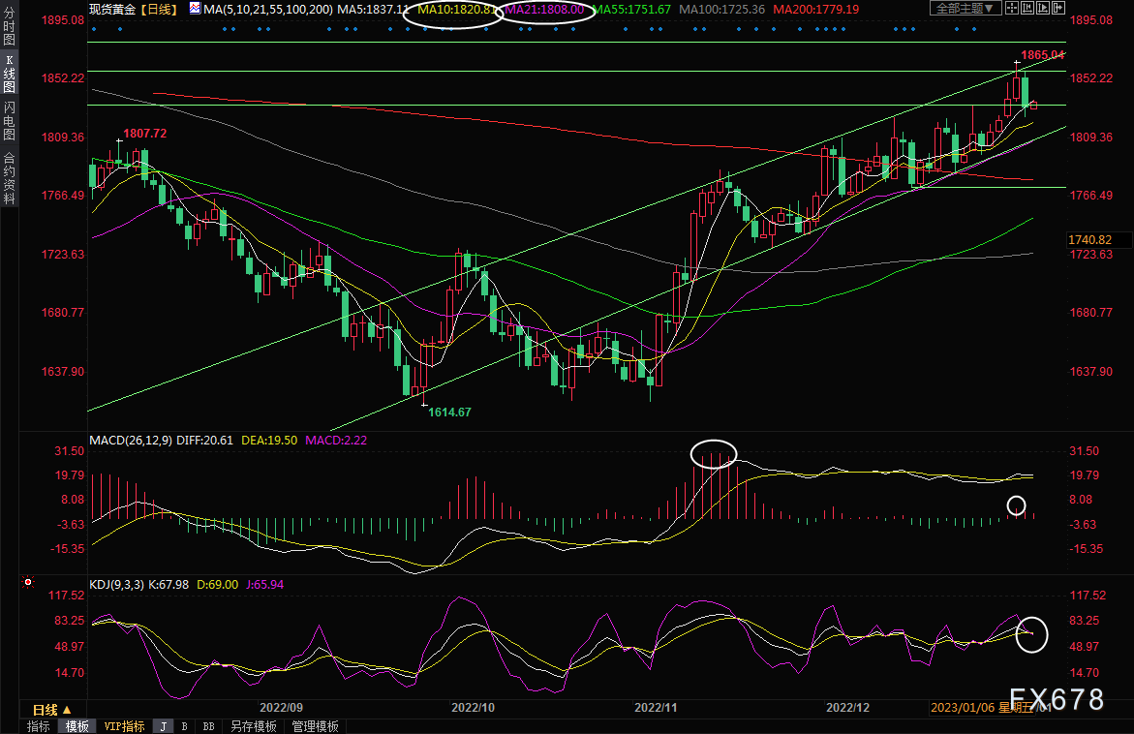Click the 管理模板 button
The height and width of the screenshot is (734, 1134).
tap(315, 726)
